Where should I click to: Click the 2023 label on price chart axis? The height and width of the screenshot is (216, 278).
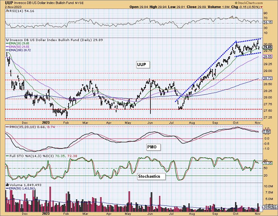[x=46, y=123]
